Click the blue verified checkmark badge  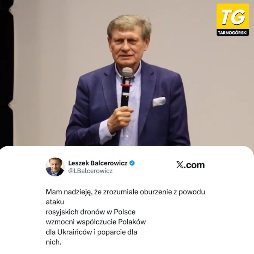[x=132, y=163]
